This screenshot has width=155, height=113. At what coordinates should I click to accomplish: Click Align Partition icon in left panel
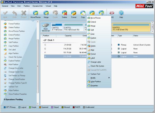(5, 53)
